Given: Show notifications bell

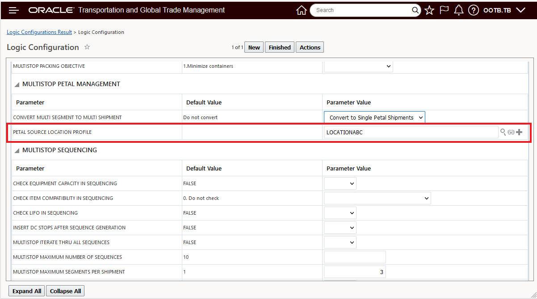Looking at the screenshot, I should (458, 10).
